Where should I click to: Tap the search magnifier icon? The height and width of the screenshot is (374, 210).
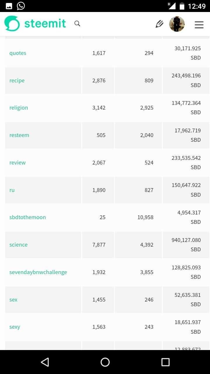(x=77, y=24)
